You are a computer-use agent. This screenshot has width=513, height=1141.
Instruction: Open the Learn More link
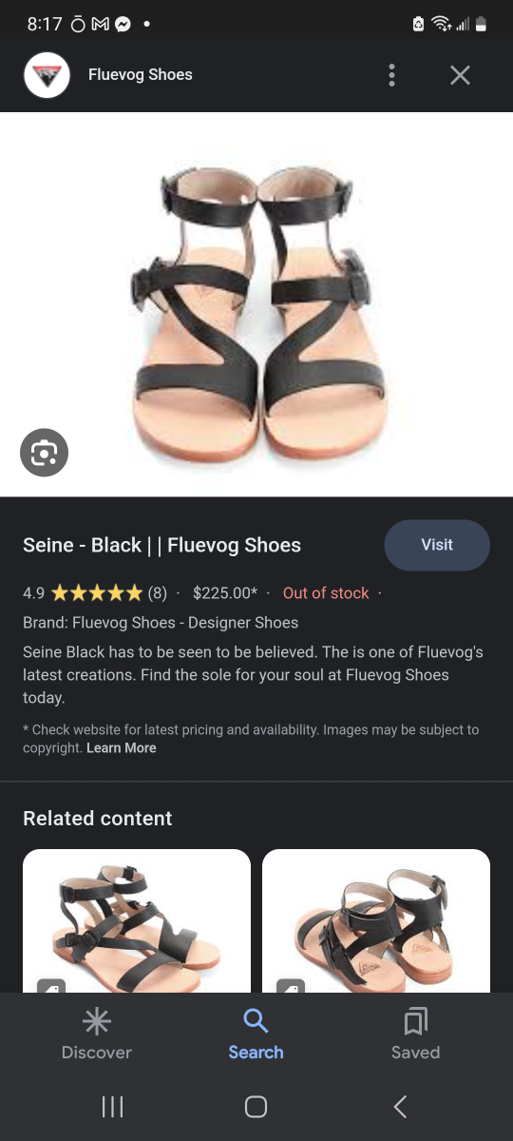122,748
